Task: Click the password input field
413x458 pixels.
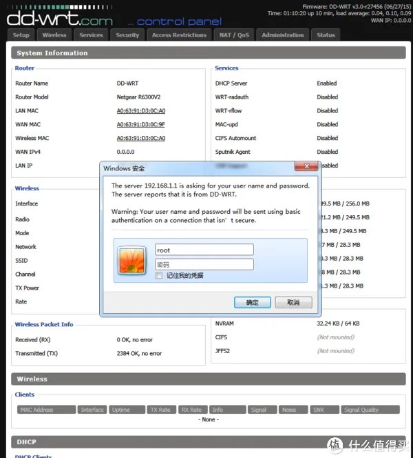Action: (204, 264)
